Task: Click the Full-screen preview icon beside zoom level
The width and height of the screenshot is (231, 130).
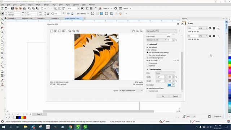Action: coord(82,8)
